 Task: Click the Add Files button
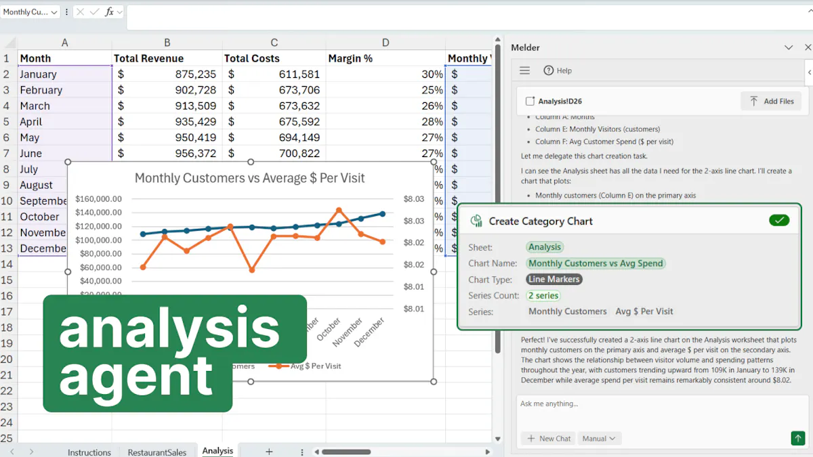771,101
